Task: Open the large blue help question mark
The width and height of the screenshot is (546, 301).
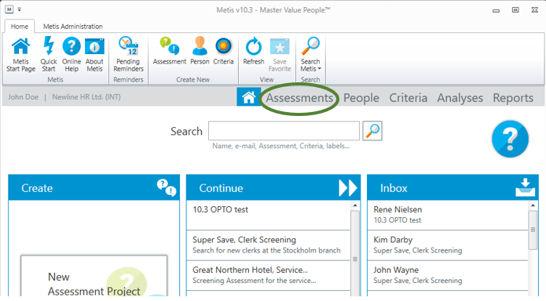Action: tap(510, 139)
